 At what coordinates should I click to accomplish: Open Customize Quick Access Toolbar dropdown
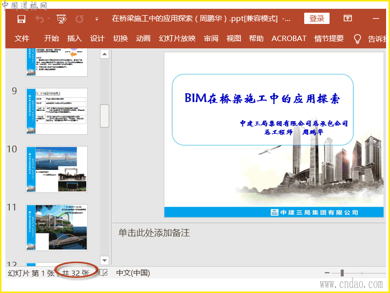pyautogui.click(x=97, y=19)
